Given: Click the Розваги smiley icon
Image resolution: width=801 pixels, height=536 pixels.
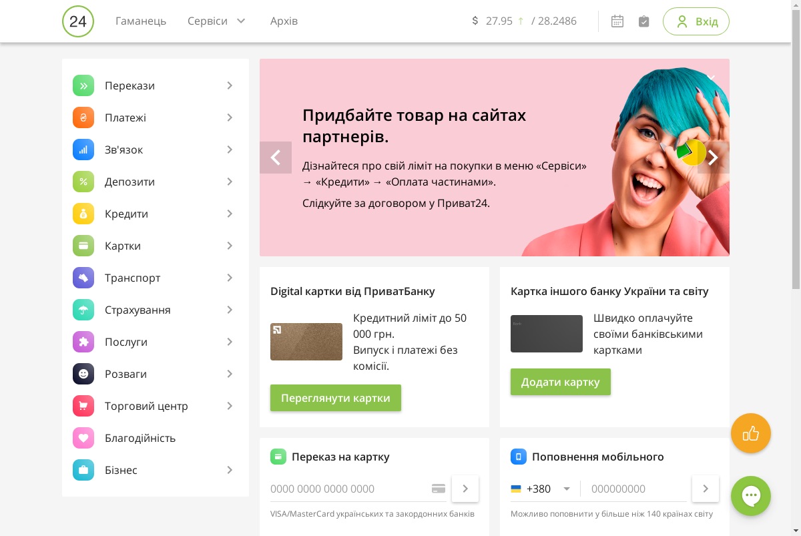Looking at the screenshot, I should coord(83,374).
